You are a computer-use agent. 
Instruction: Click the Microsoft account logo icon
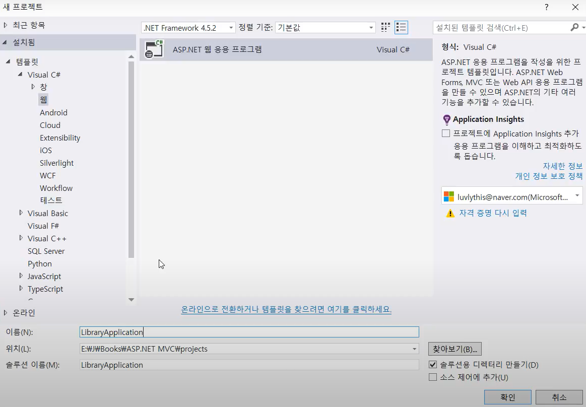coord(449,196)
